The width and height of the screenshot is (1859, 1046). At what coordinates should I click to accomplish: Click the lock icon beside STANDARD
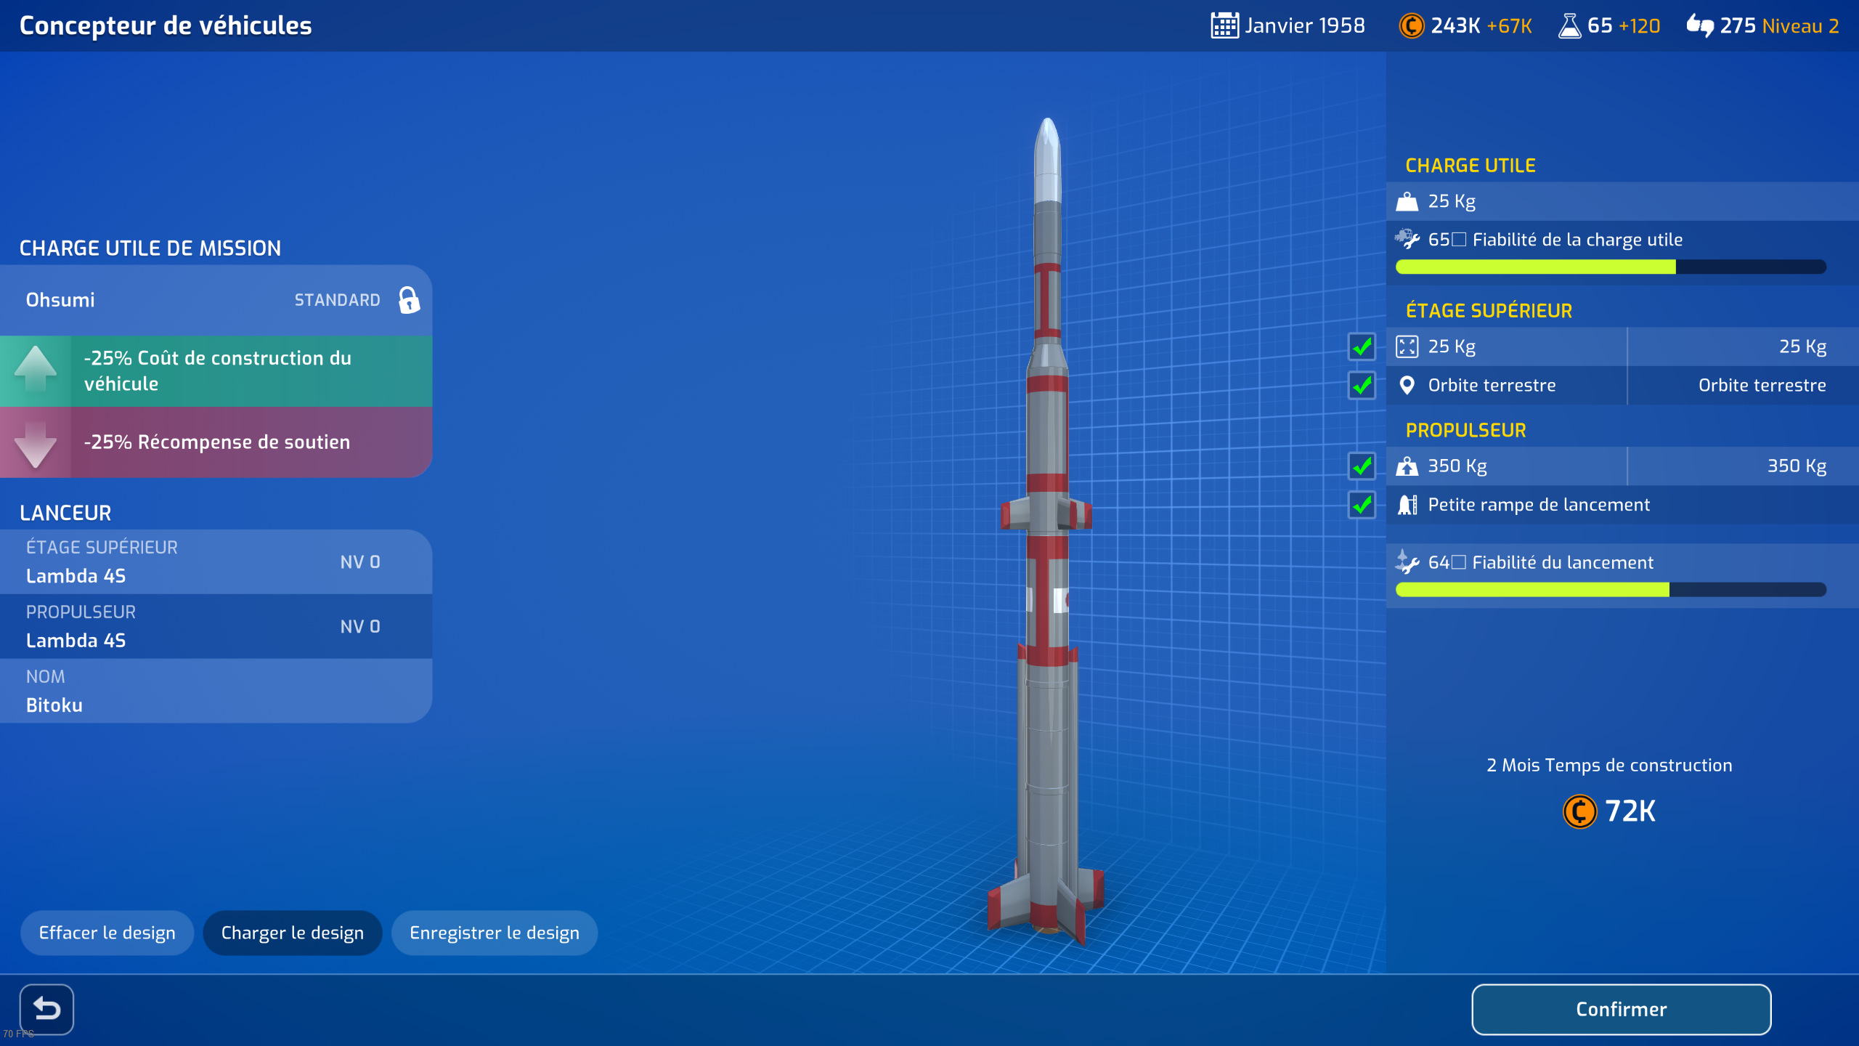pyautogui.click(x=409, y=300)
